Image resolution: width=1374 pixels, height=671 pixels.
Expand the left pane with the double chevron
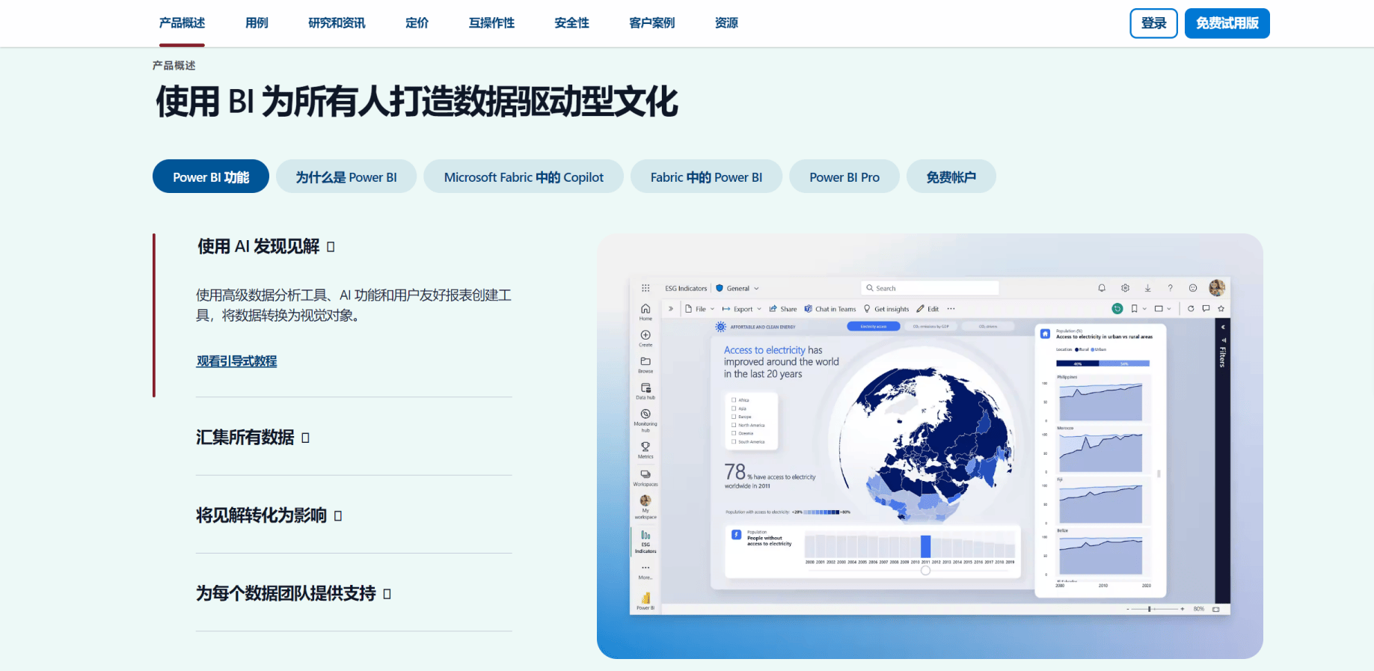671,308
